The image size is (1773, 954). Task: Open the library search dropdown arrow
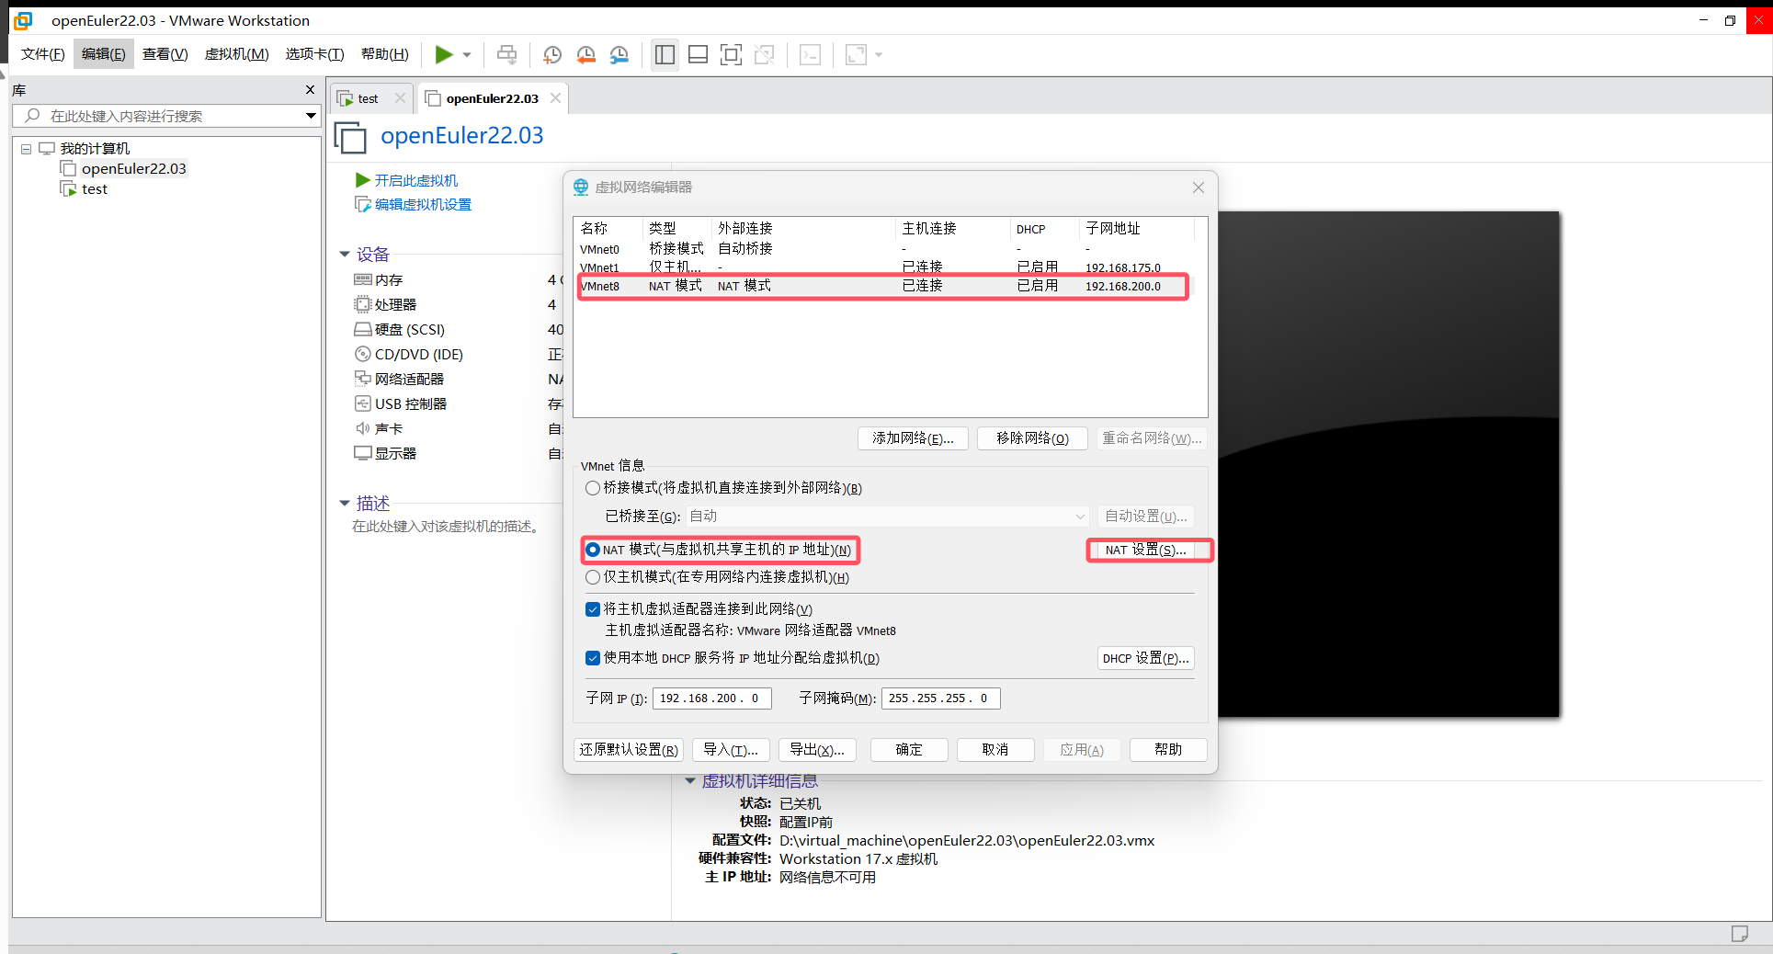pos(311,116)
